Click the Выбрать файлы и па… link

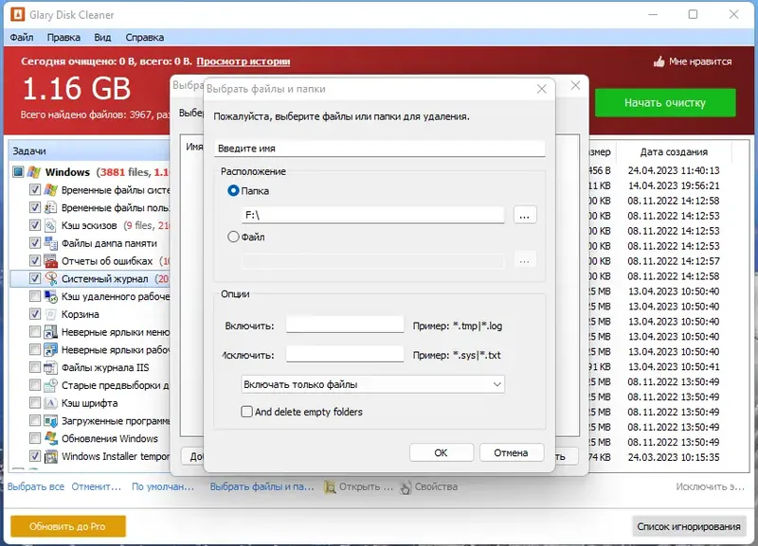pos(262,486)
